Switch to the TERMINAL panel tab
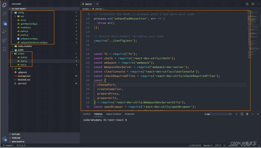 98,114
